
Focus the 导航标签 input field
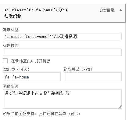click(62, 36)
